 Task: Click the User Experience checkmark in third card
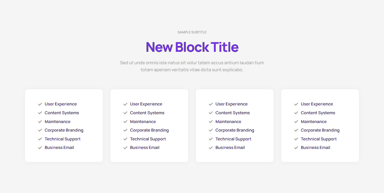tap(211, 104)
